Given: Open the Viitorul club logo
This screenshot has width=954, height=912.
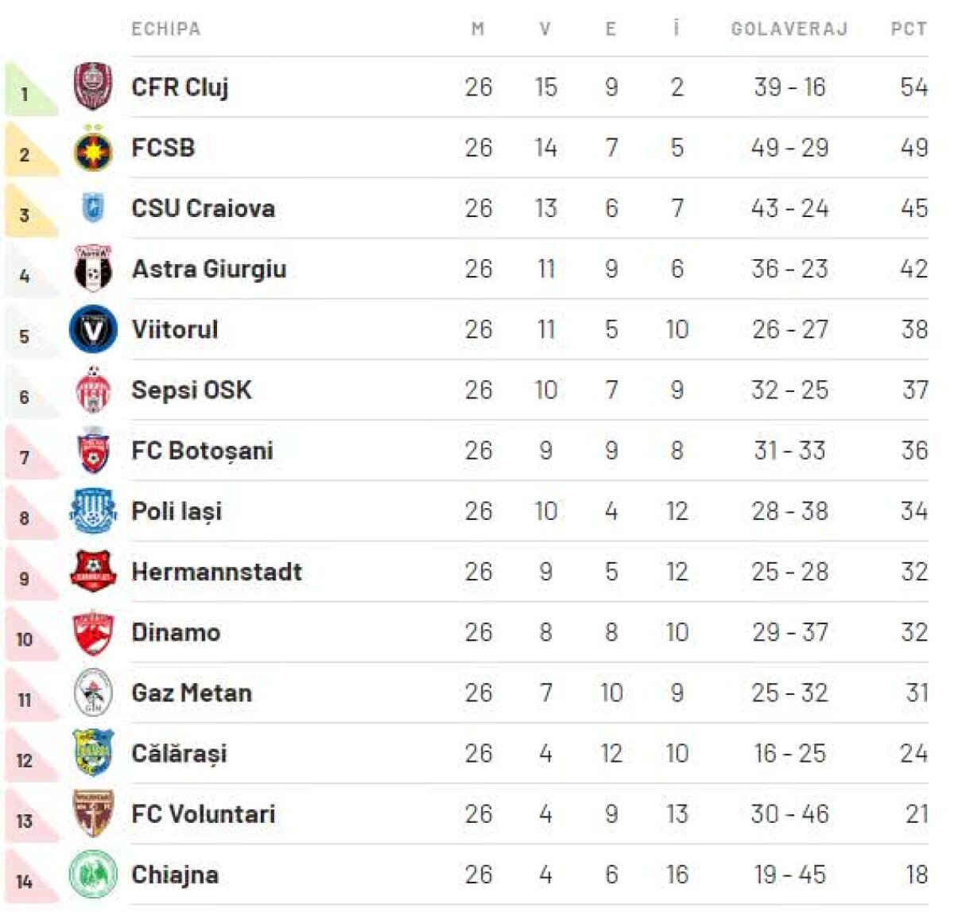Looking at the screenshot, I should tap(93, 329).
